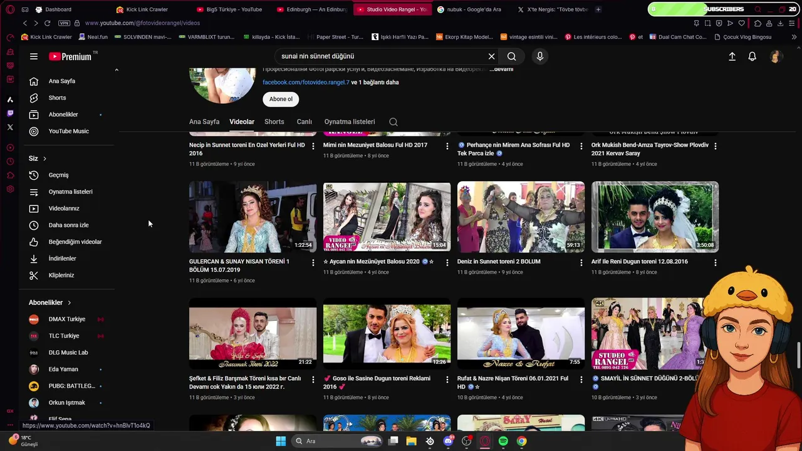This screenshot has width=802, height=451.
Task: Click the browser address bar URL
Action: coord(142,23)
